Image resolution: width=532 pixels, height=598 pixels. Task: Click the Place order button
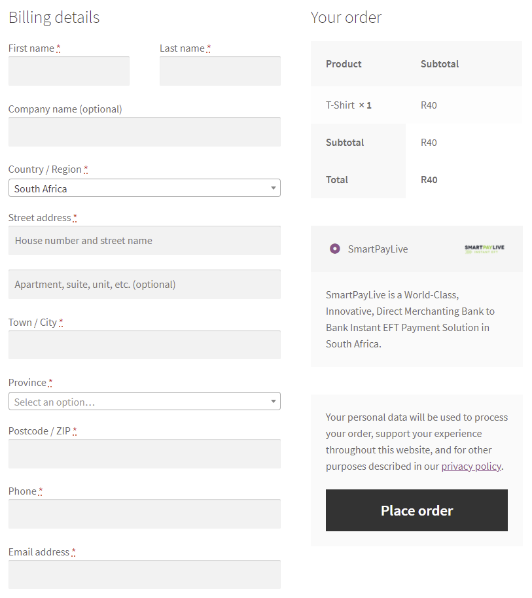pos(416,510)
